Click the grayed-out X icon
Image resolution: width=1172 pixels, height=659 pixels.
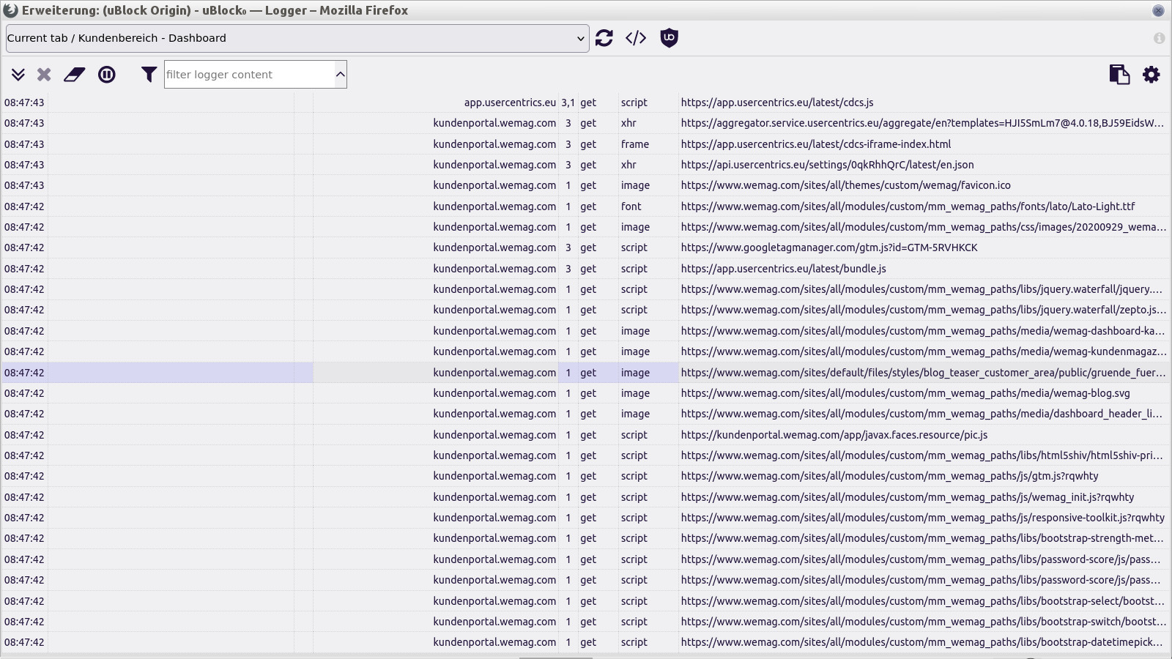(44, 75)
